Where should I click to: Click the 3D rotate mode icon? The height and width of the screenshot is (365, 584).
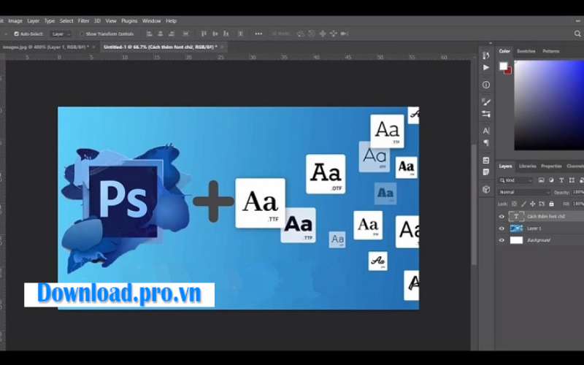point(301,34)
